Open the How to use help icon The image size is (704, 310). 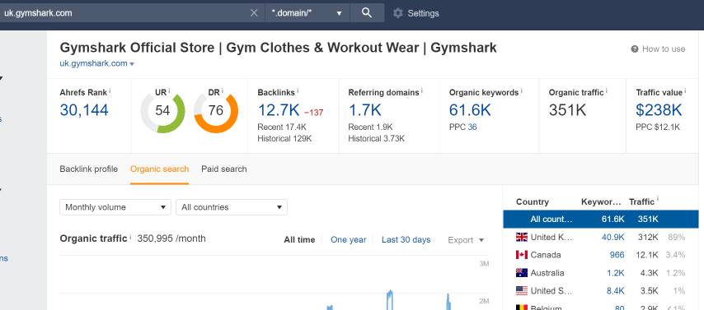point(635,49)
